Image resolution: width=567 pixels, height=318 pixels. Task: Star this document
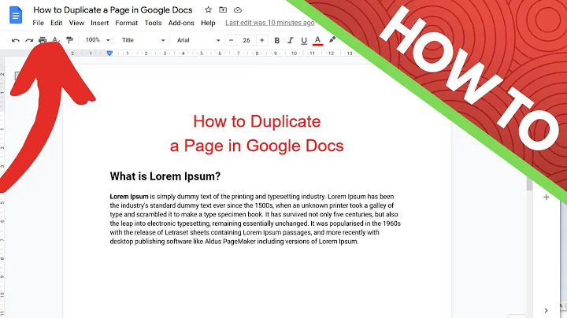[x=208, y=9]
